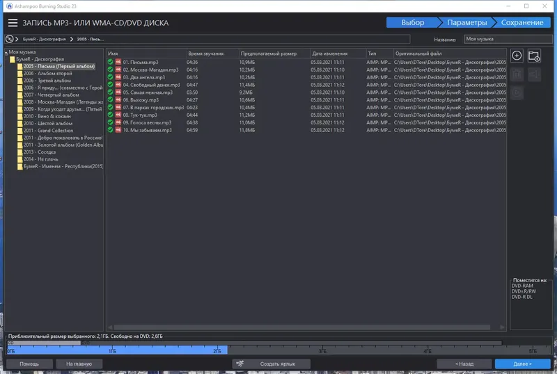Click the delete trash icon
The height and width of the screenshot is (374, 557).
click(x=517, y=74)
